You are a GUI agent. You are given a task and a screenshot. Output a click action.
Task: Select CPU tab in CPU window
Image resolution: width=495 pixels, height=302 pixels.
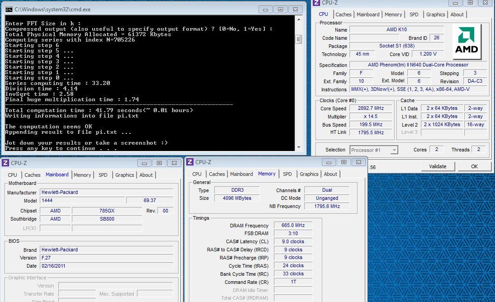click(x=323, y=14)
